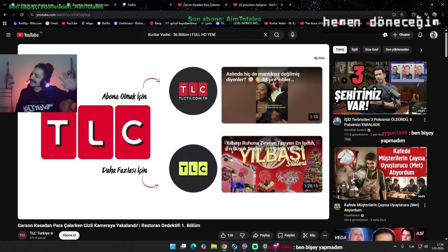Bookmark this page with the star
This screenshot has width=448, height=252.
[x=402, y=15]
